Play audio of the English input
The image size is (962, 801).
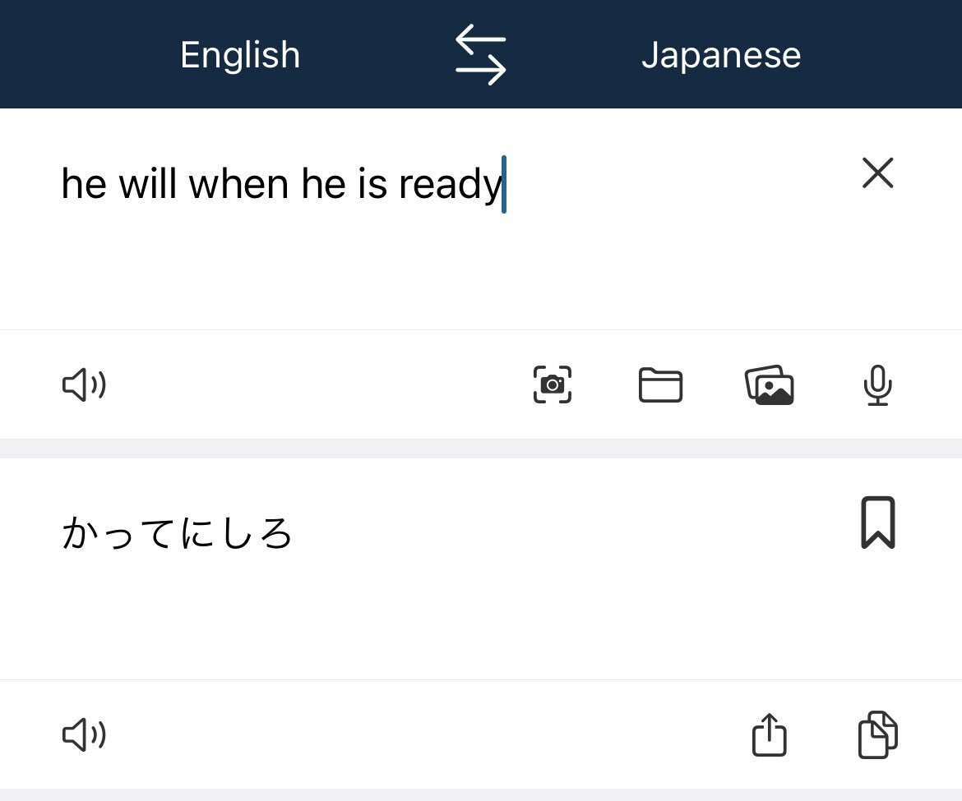[84, 384]
